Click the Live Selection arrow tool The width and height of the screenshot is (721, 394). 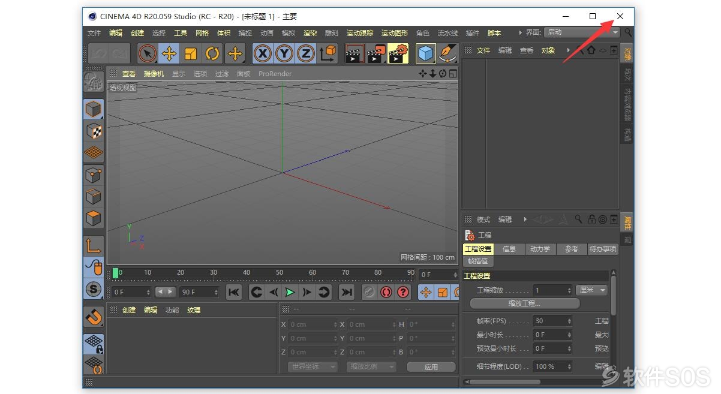pos(147,54)
